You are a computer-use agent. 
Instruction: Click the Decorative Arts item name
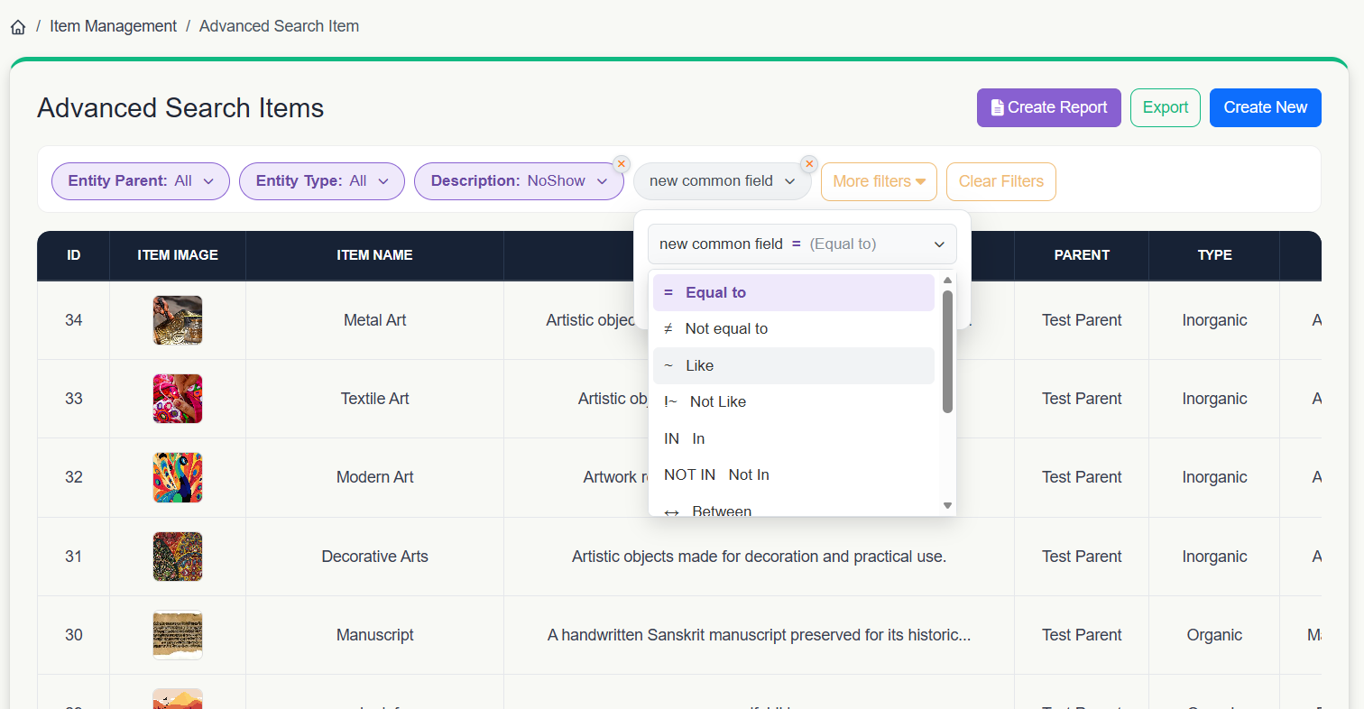(x=375, y=557)
